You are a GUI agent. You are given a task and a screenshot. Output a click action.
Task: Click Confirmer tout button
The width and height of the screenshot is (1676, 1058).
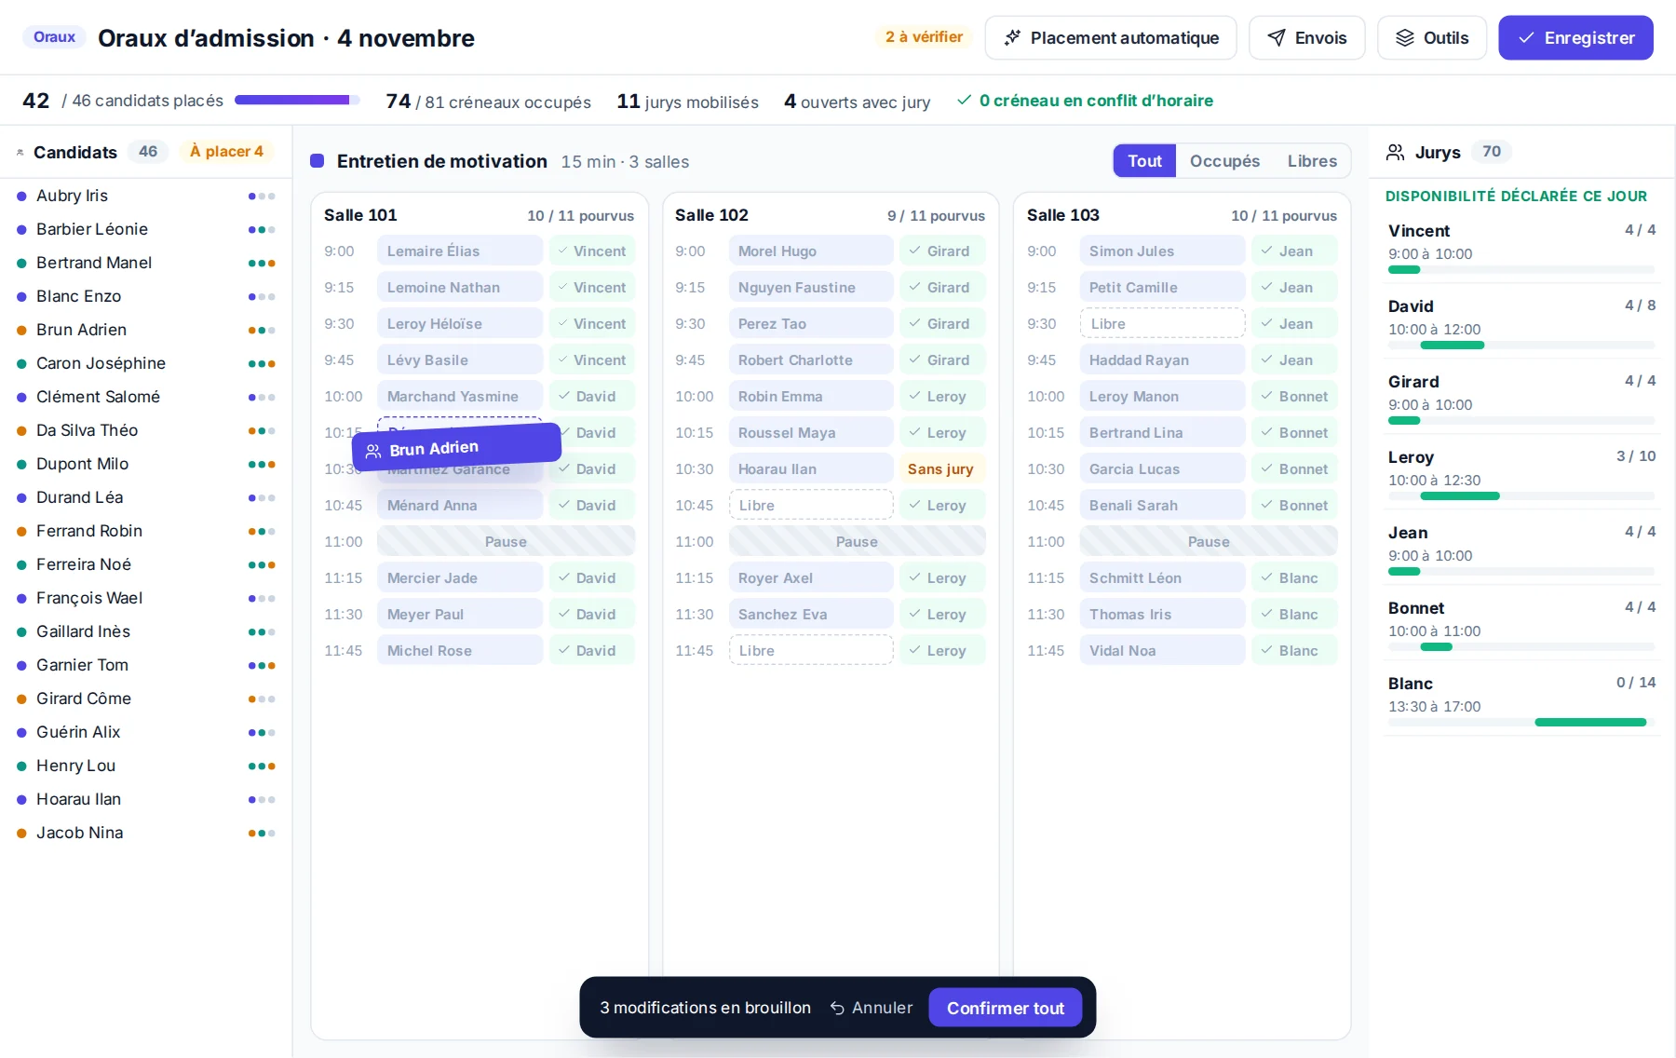point(1005,1008)
